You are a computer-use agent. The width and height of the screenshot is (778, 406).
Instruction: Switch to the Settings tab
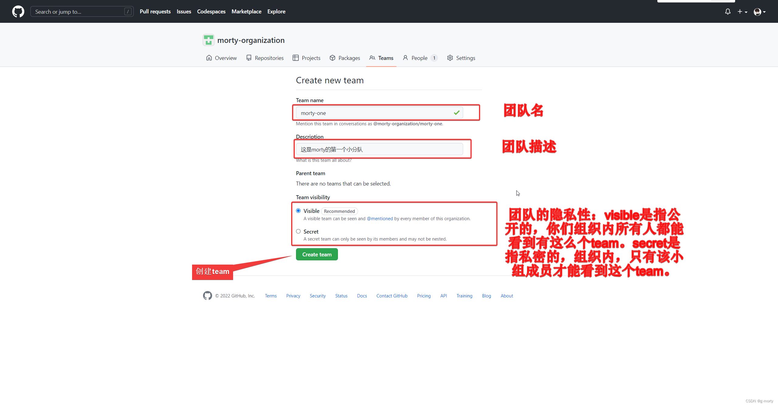point(461,58)
